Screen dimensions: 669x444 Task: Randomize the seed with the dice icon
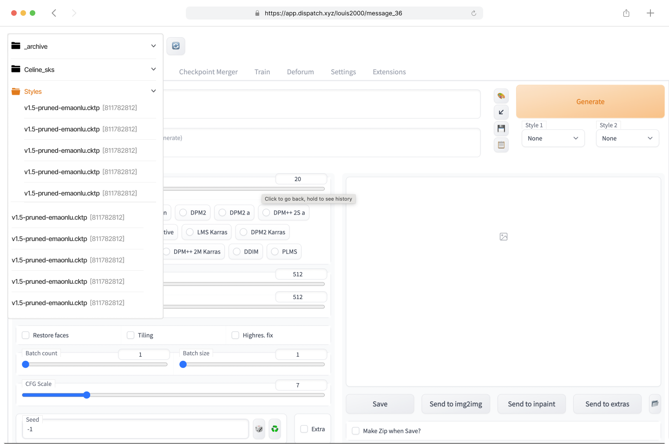(259, 429)
